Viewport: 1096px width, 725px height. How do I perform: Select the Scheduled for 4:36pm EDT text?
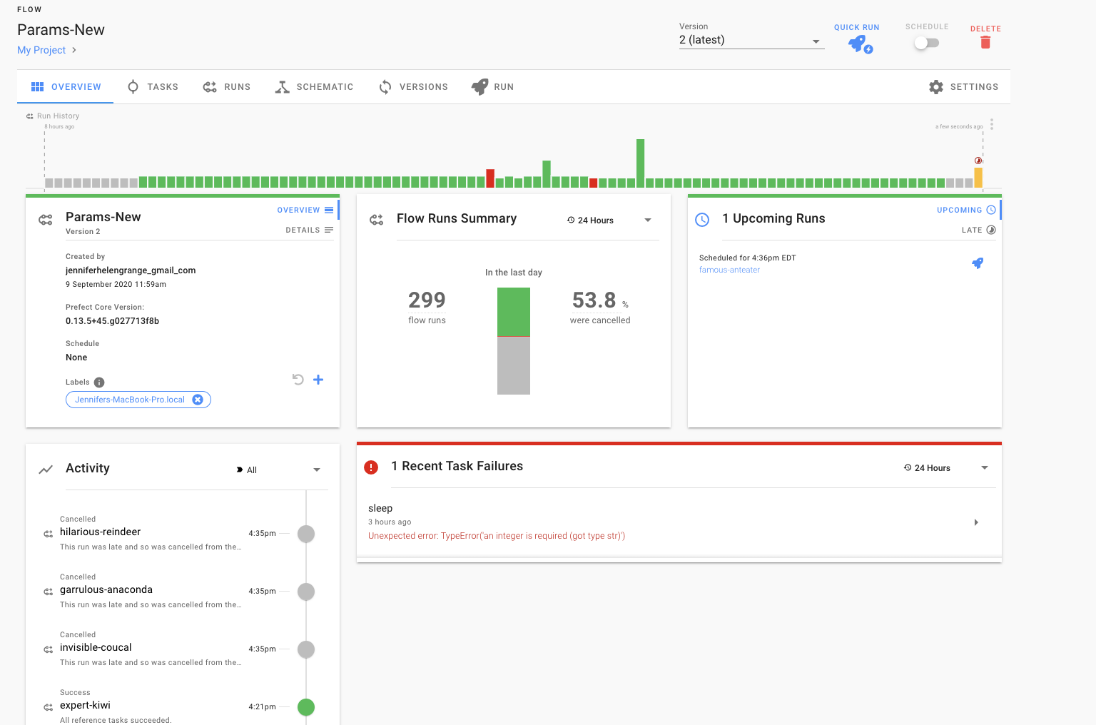coord(748,258)
